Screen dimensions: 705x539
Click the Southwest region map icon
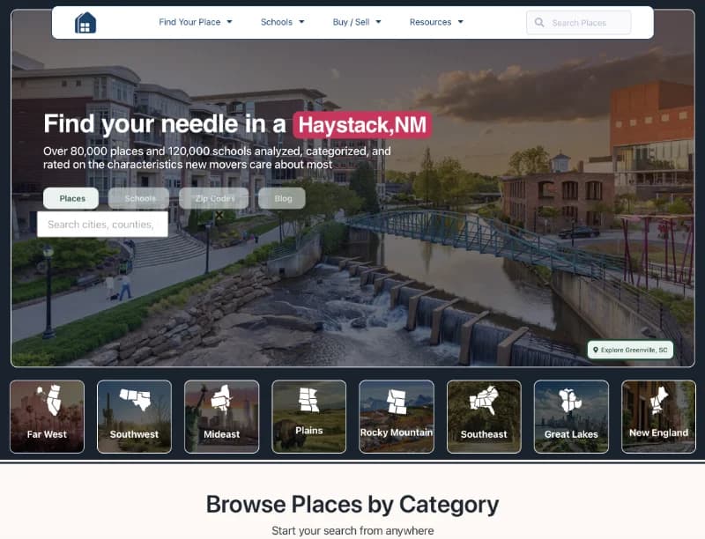(136, 399)
